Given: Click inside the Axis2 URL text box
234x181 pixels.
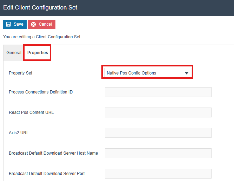Looking at the screenshot, I should coord(158,133).
